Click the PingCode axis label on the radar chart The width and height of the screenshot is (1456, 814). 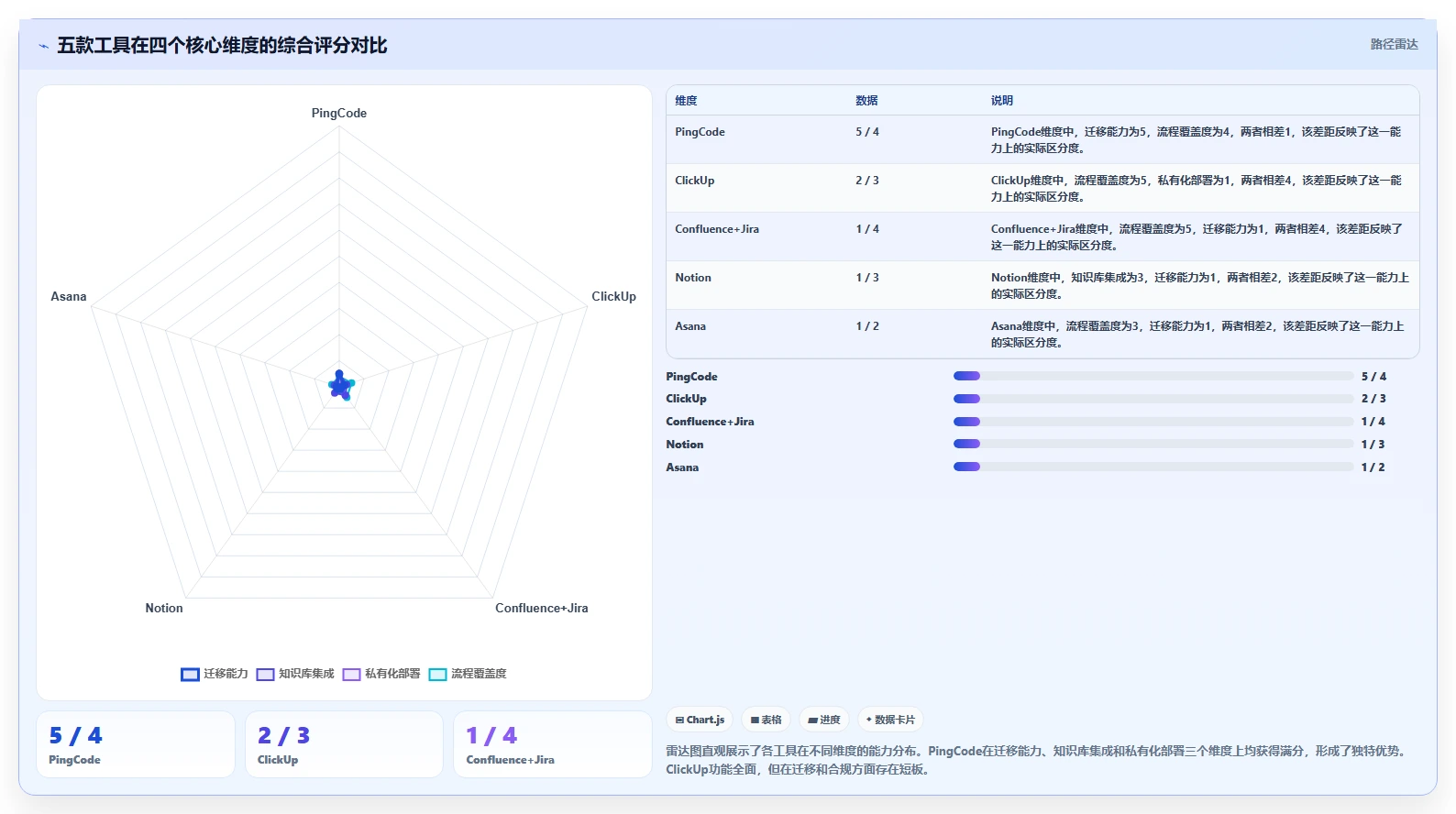click(x=339, y=113)
